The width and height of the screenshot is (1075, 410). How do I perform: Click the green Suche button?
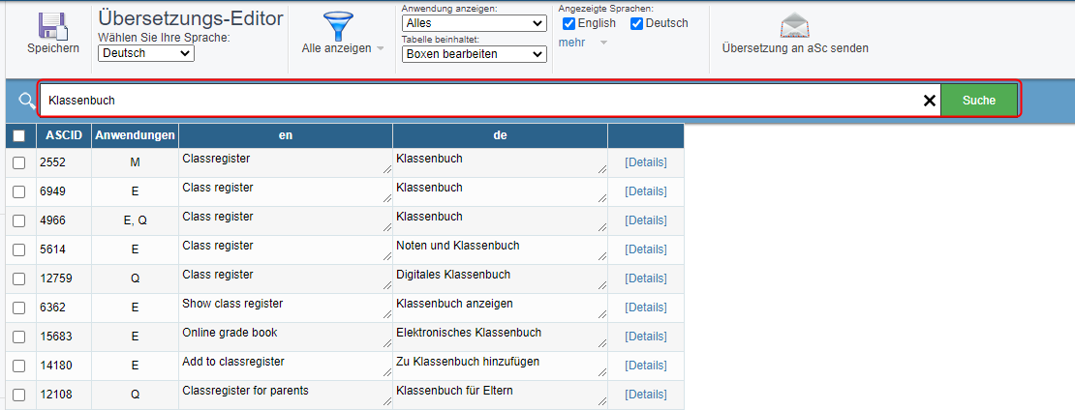[978, 101]
